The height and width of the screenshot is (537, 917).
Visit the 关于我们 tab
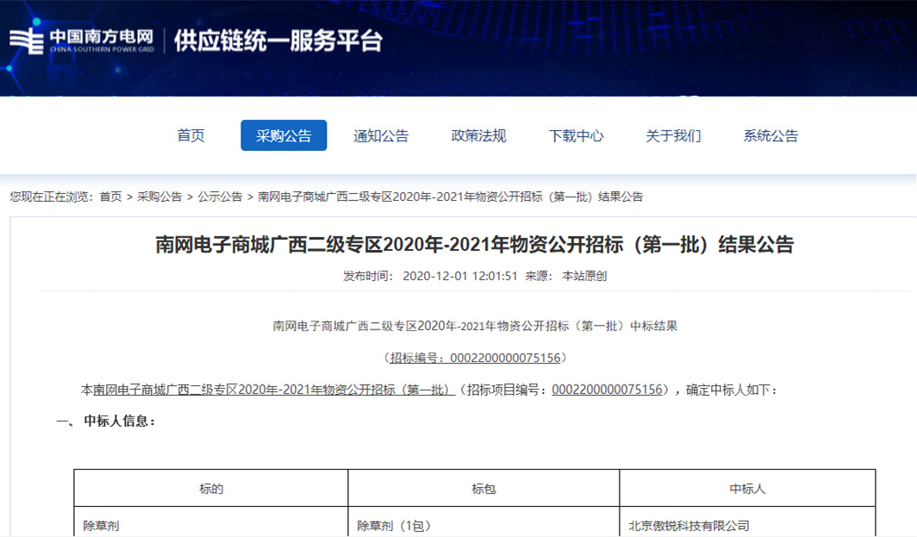(673, 135)
